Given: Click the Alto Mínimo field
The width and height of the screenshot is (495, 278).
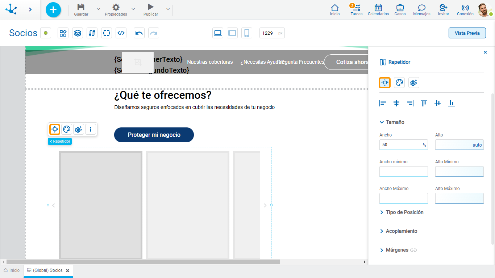Looking at the screenshot, I should pos(459,172).
